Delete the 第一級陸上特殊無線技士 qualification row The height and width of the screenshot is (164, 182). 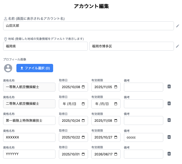(x=169, y=120)
